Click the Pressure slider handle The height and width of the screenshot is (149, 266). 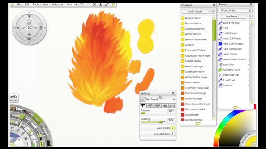(143, 113)
